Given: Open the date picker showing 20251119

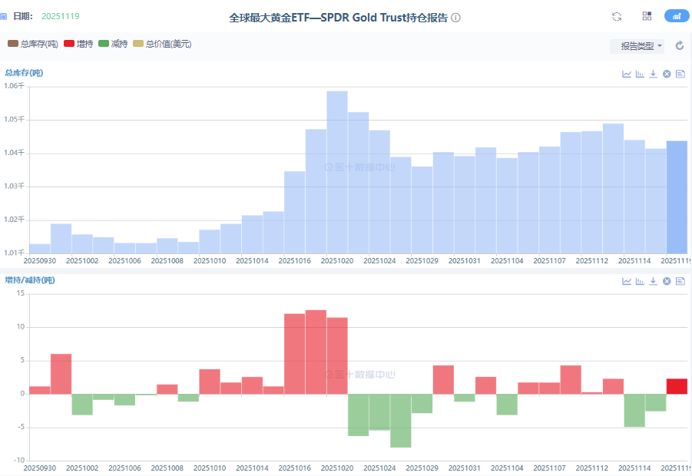Looking at the screenshot, I should click(61, 16).
